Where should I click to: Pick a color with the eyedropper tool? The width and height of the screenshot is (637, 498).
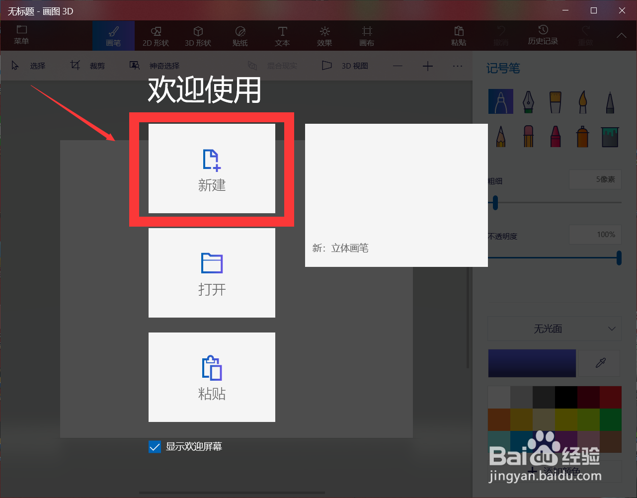pyautogui.click(x=599, y=363)
